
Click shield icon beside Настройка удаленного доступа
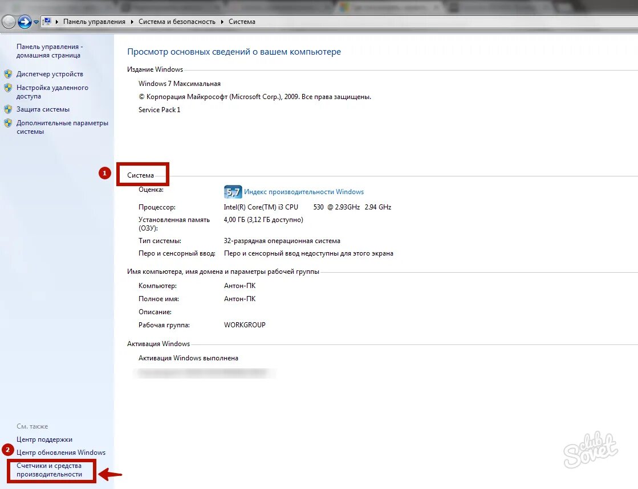pyautogui.click(x=8, y=88)
